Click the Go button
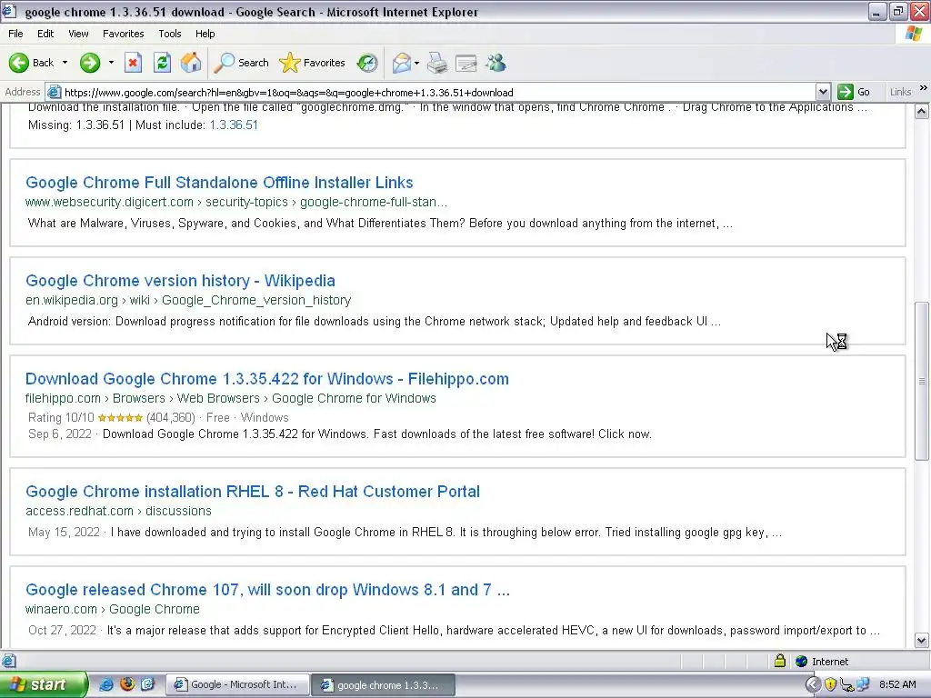The image size is (931, 698). pyautogui.click(x=854, y=92)
